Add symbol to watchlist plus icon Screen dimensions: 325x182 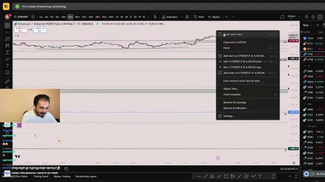317,25
